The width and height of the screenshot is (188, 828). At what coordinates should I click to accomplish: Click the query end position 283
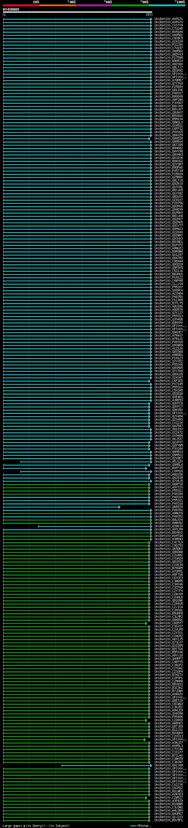click(x=148, y=15)
